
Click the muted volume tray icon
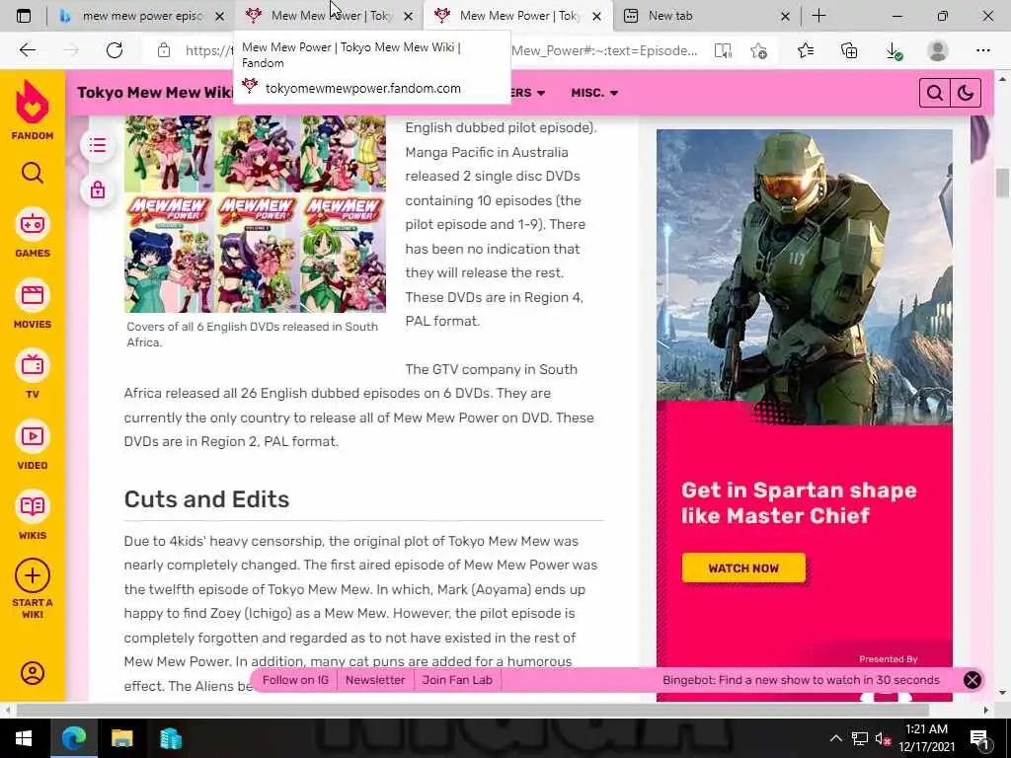pos(884,738)
